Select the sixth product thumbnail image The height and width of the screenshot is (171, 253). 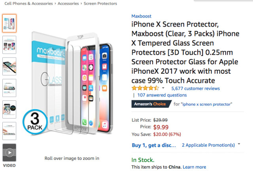[9, 131]
